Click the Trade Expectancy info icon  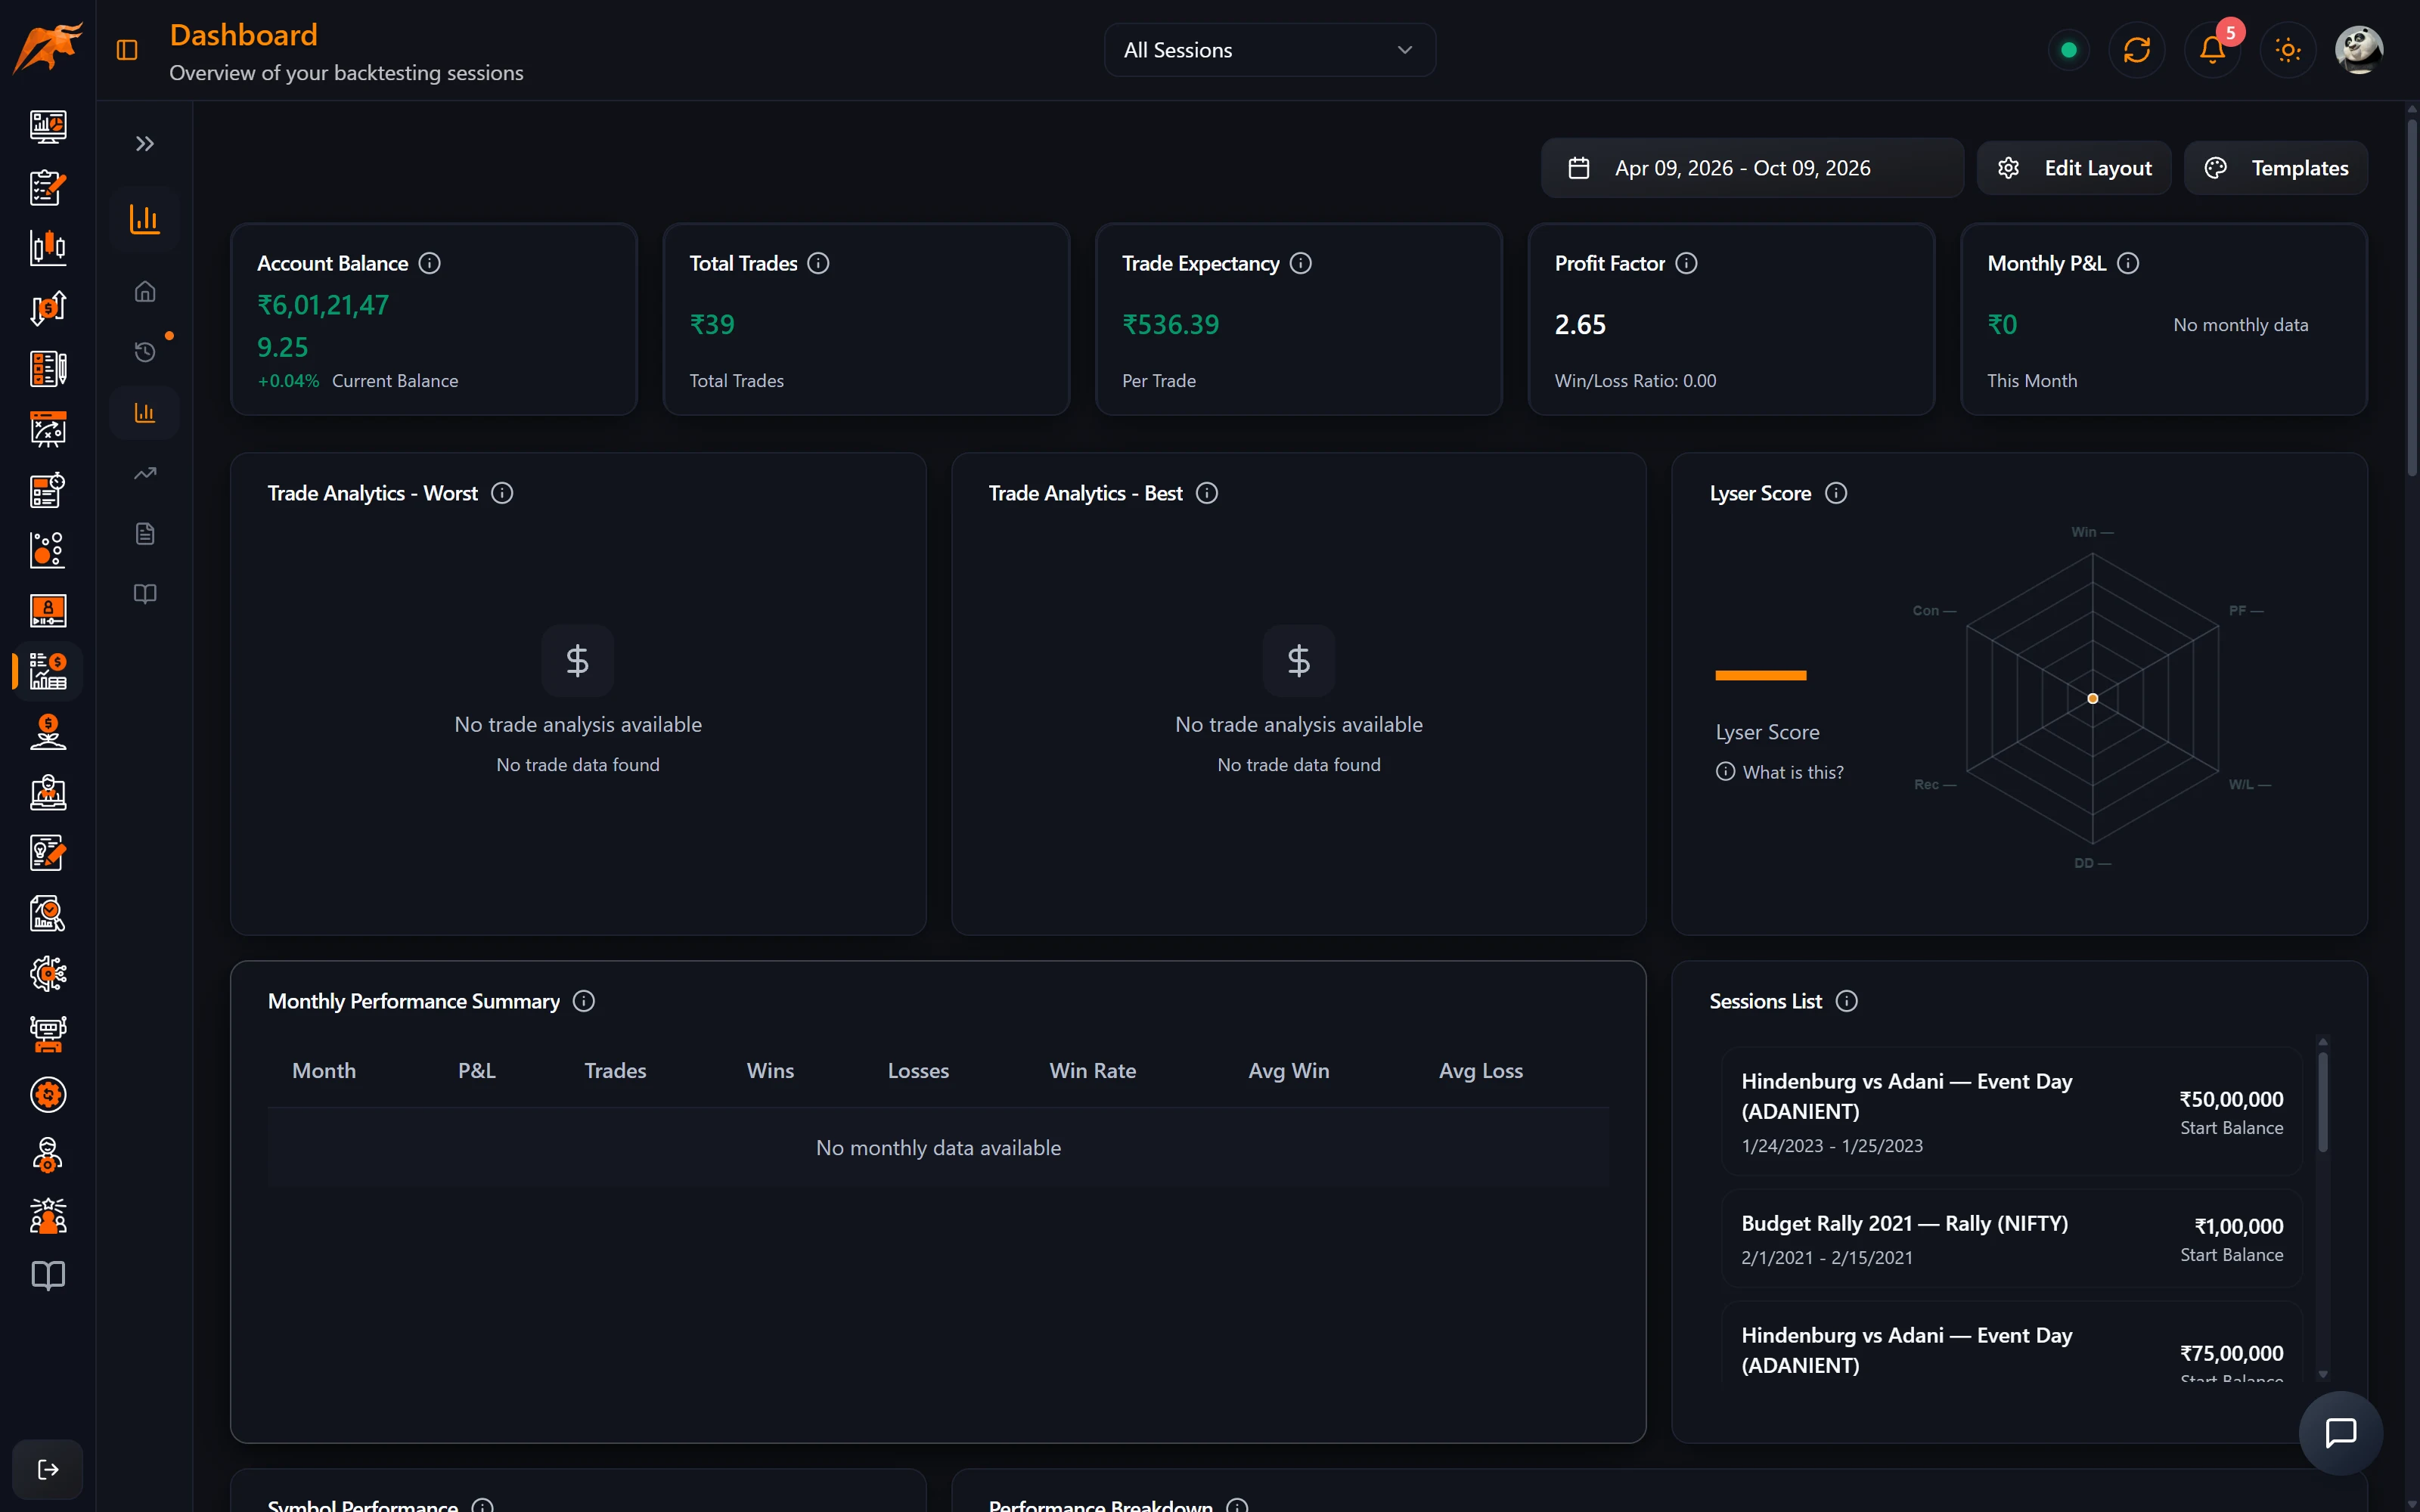(x=1301, y=263)
